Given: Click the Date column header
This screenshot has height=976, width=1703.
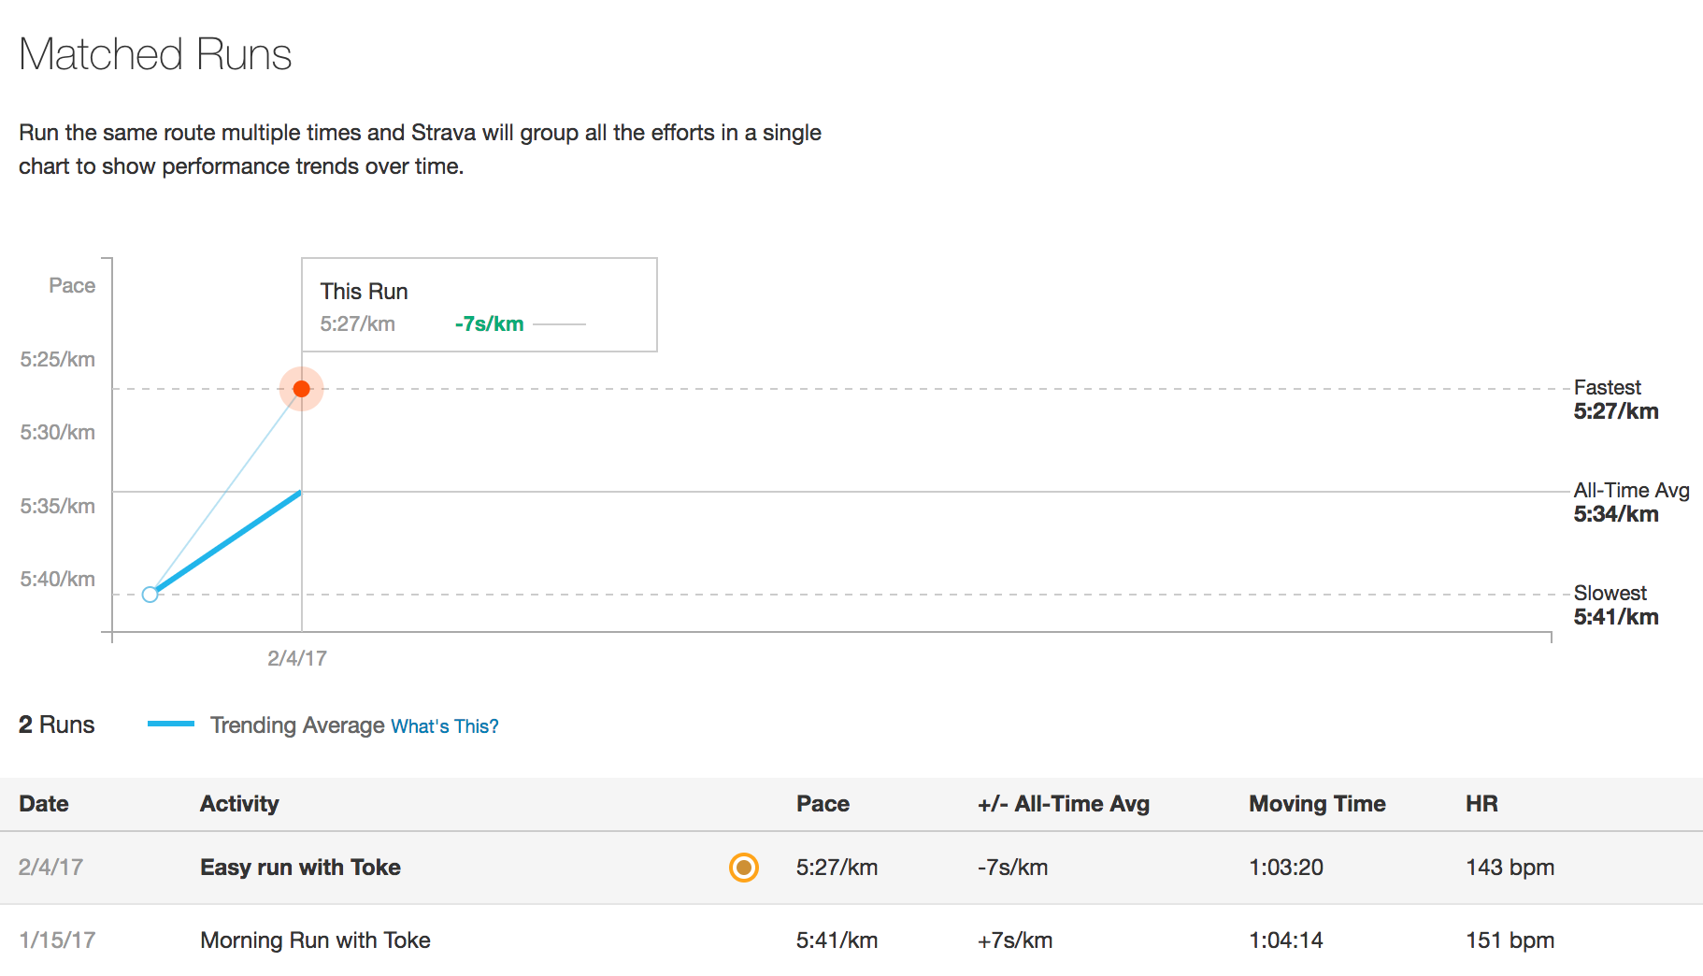Looking at the screenshot, I should (x=44, y=804).
